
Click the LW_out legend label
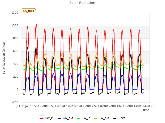(104, 118)
